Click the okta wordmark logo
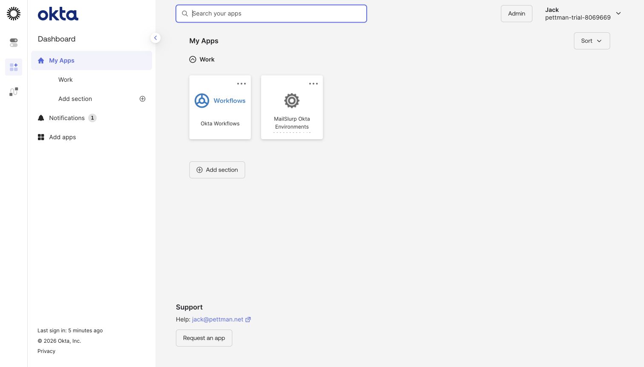Image resolution: width=644 pixels, height=367 pixels. point(58,14)
